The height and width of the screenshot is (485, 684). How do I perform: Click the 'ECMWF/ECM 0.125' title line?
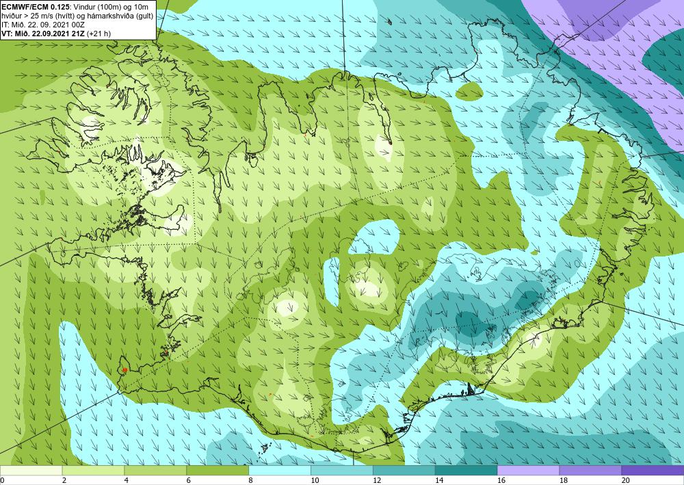[75, 6]
